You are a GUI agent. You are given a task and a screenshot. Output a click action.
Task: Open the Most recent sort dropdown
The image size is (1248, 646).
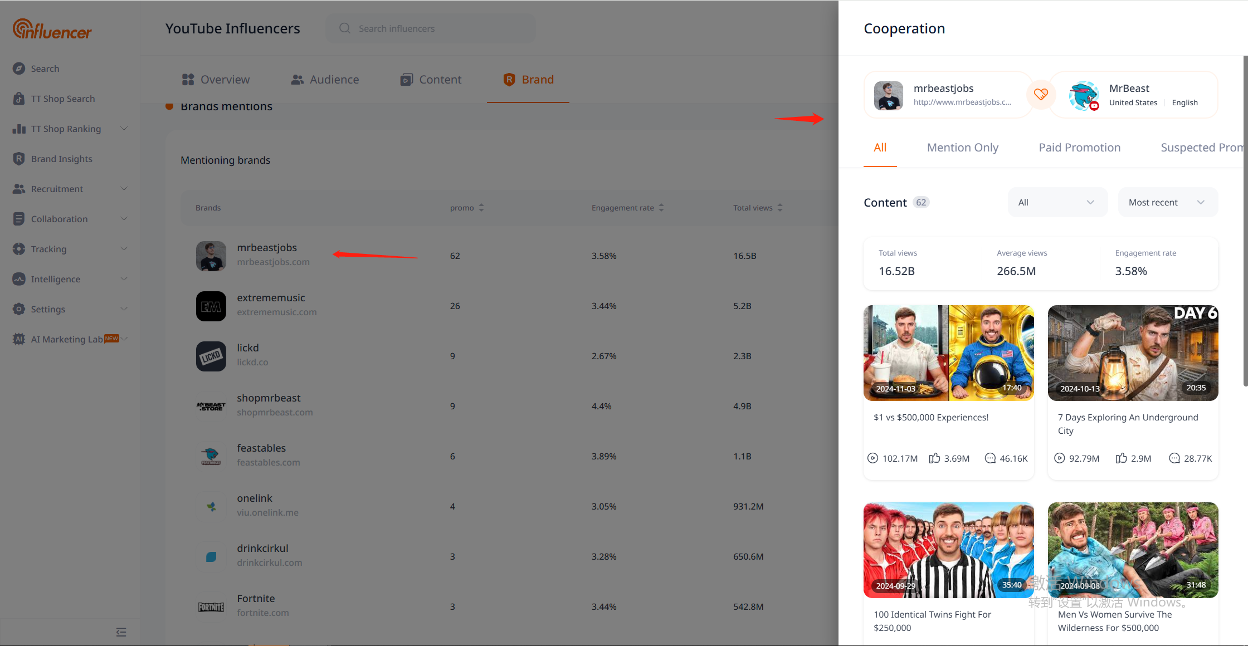click(1167, 202)
